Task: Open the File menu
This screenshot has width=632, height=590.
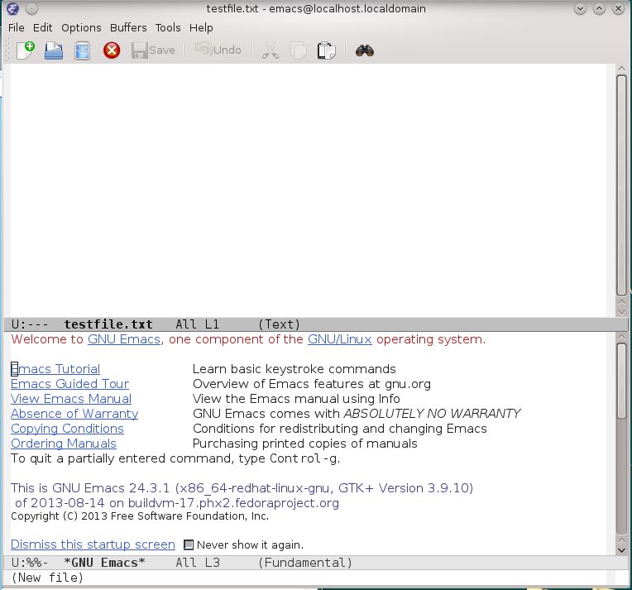Action: pos(16,28)
